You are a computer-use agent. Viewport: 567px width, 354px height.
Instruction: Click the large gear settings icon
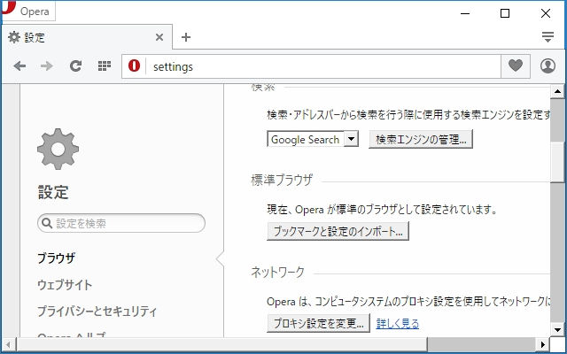pos(58,149)
